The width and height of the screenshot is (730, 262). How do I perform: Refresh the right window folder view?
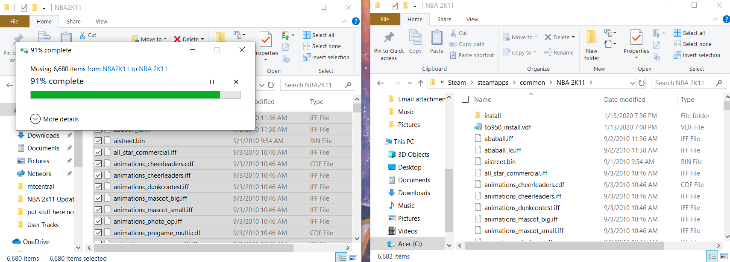[642, 83]
